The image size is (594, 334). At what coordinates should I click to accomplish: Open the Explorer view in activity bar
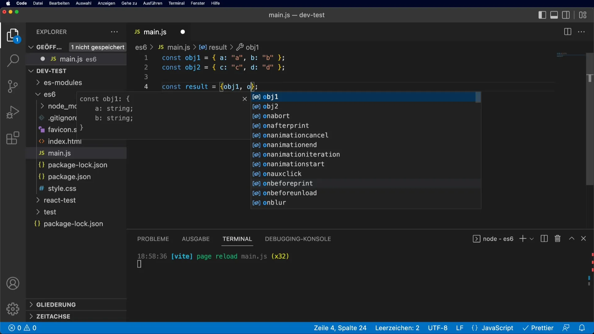click(x=13, y=36)
